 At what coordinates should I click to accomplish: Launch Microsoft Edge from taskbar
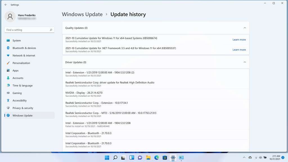(x=156, y=157)
